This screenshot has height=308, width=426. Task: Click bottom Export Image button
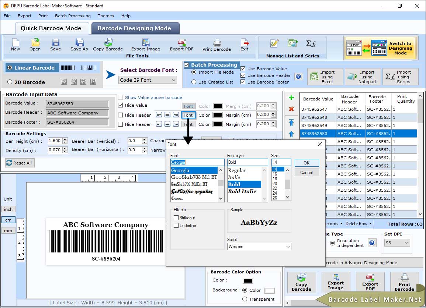[x=336, y=283]
